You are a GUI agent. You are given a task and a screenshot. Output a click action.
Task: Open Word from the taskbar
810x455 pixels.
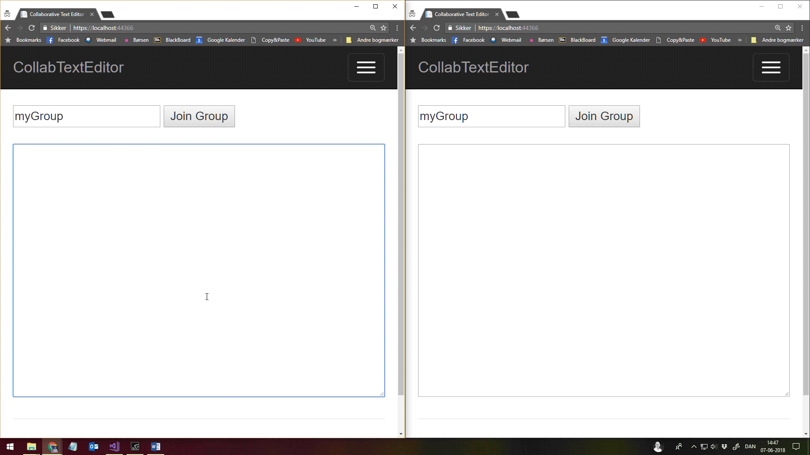tap(155, 447)
